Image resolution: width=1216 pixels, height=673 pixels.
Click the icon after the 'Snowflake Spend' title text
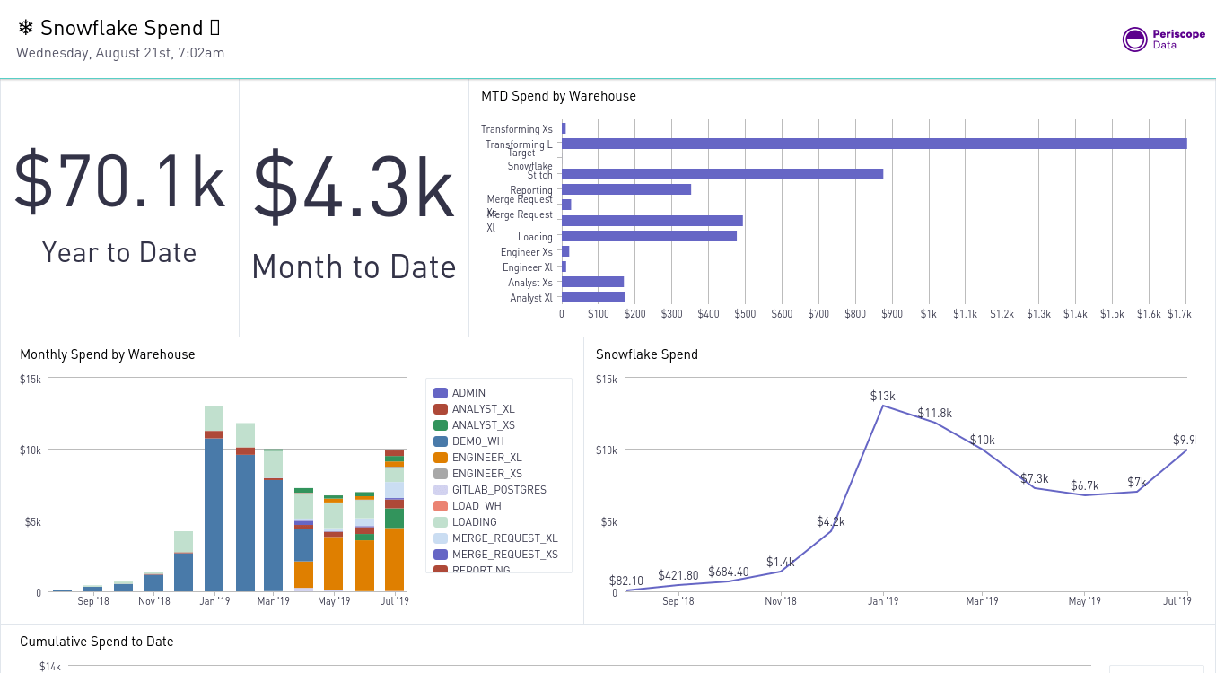(x=214, y=28)
